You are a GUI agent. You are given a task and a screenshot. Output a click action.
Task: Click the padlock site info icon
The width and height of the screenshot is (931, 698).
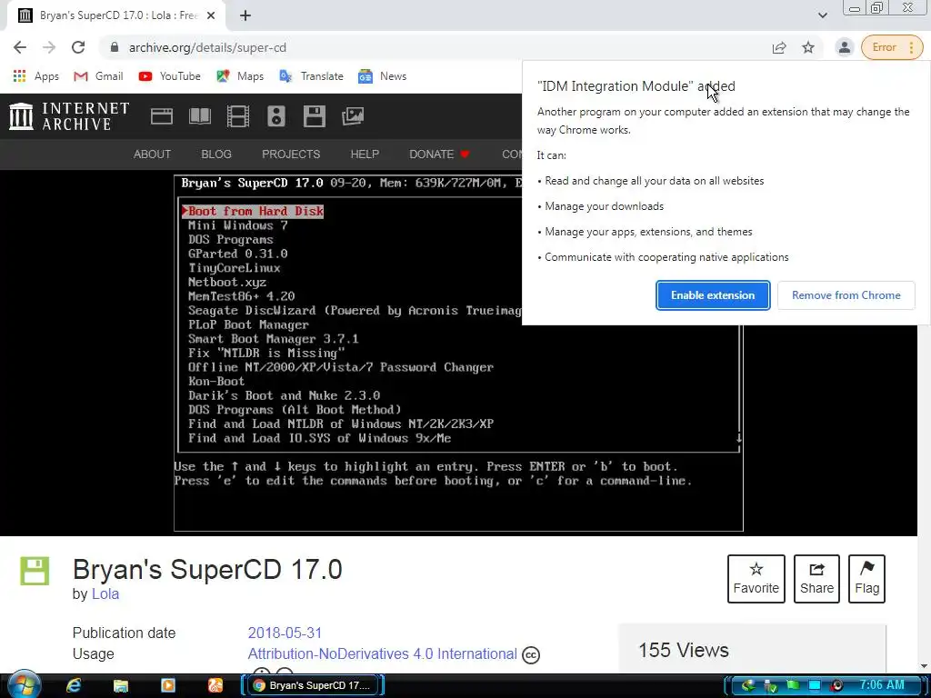click(x=115, y=47)
